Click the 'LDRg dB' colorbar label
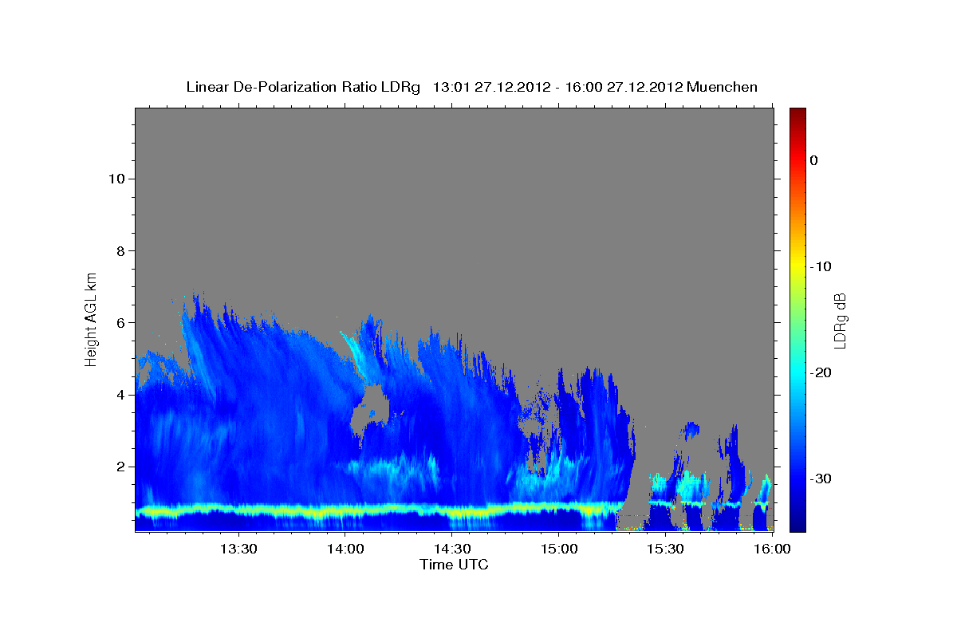This screenshot has width=957, height=638. point(839,321)
